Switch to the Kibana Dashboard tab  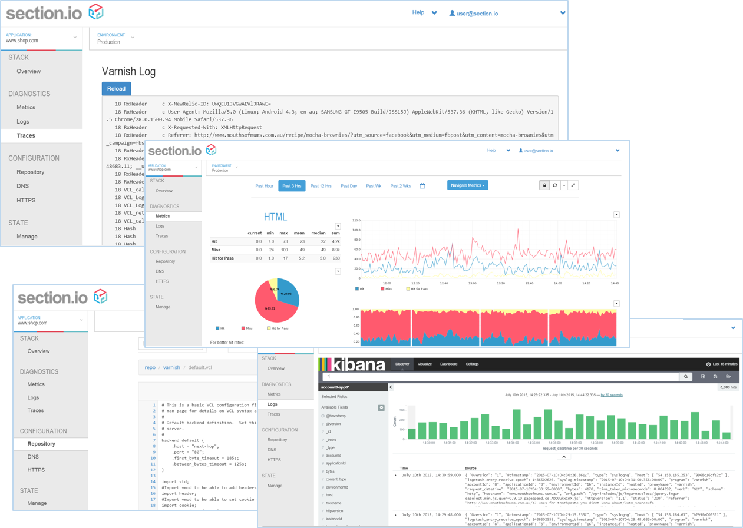[x=448, y=364]
